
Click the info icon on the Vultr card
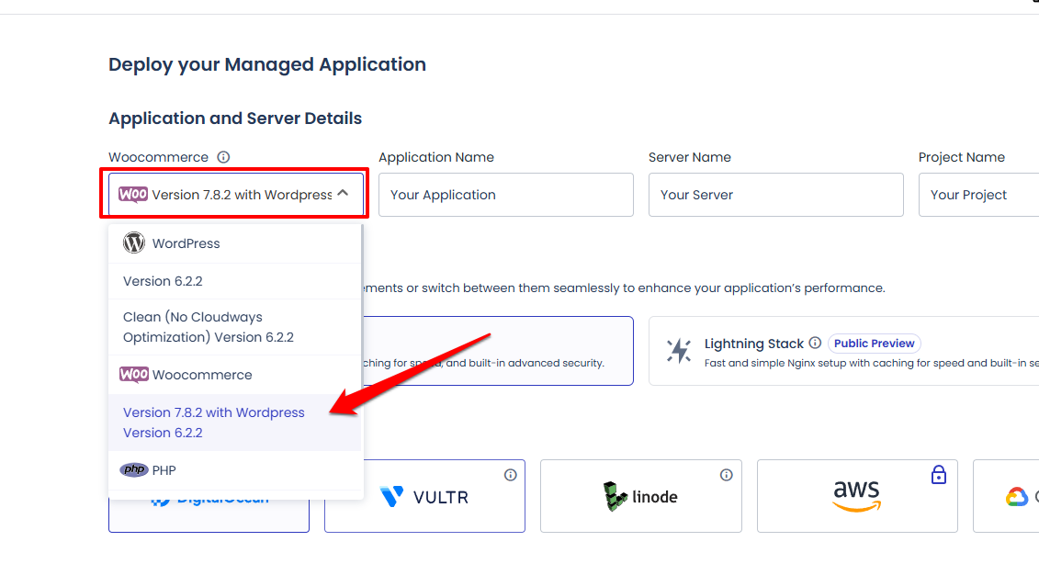pyautogui.click(x=510, y=475)
